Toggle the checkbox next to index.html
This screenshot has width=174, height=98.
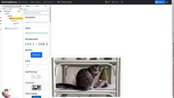pyautogui.click(x=21, y=11)
